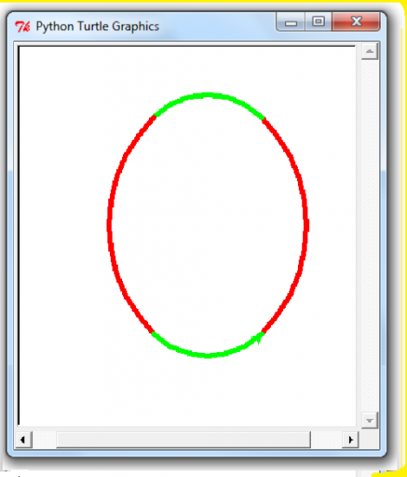Click the vertical scrollbar track

pos(370,236)
